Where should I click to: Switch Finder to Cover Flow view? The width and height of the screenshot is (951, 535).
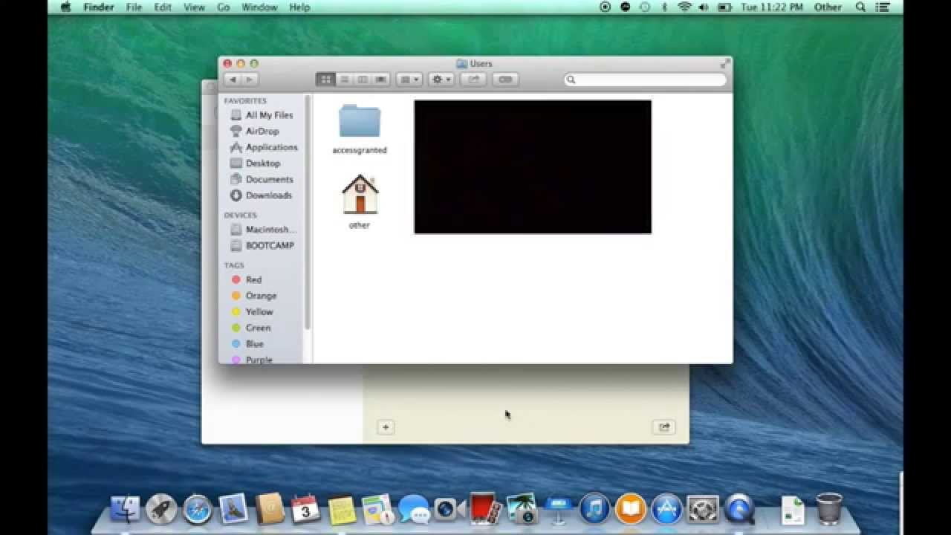tap(381, 80)
